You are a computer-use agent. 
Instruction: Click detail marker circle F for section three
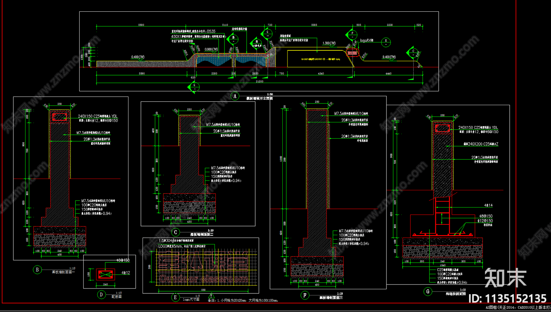[305, 295]
